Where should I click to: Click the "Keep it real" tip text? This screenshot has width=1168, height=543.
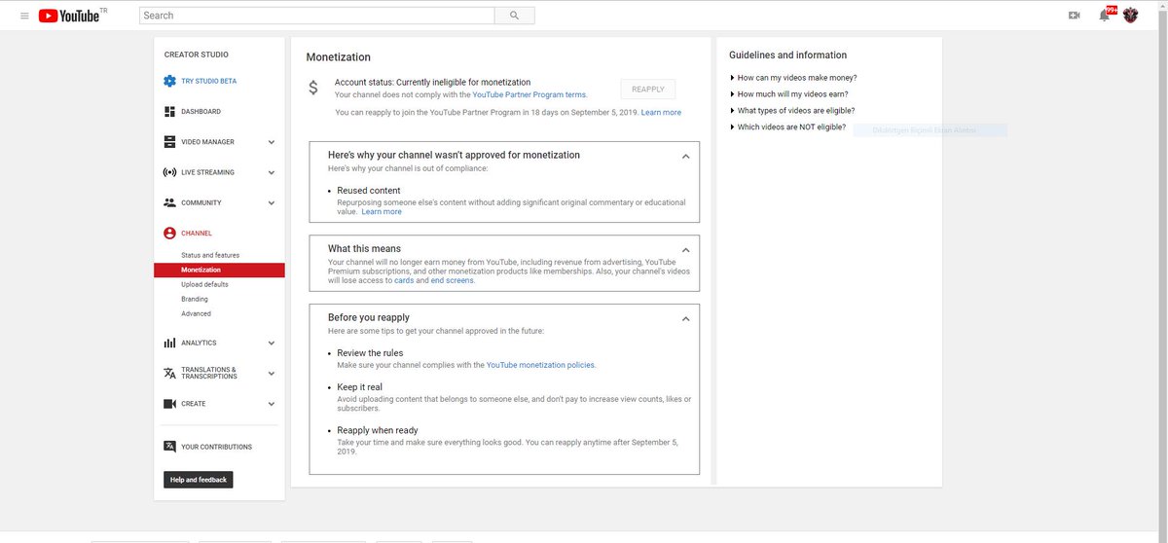coord(360,387)
